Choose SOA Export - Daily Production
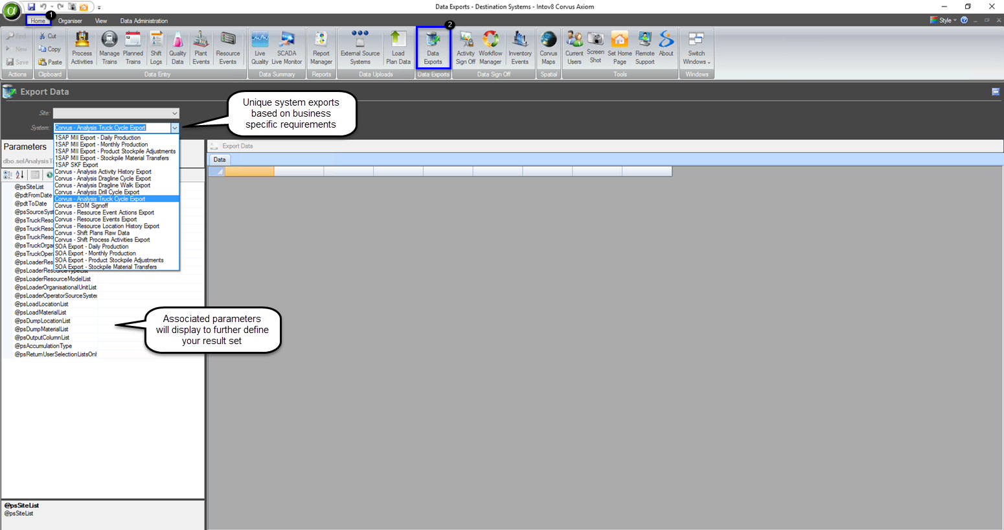This screenshot has width=1004, height=530. pos(116,246)
